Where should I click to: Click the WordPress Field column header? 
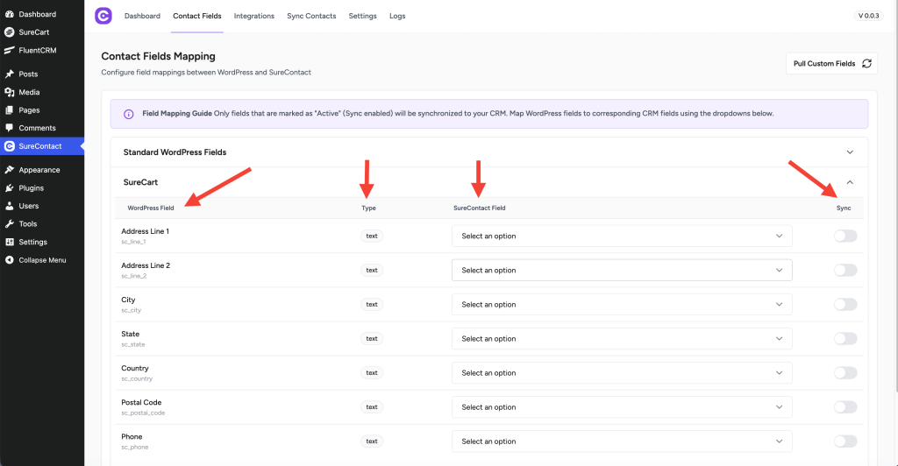151,208
